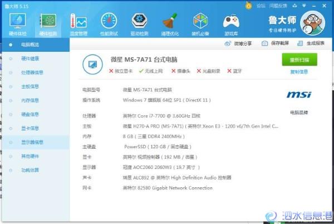Open 显示器信息 monitor info
The image size is (334, 224).
coord(36,143)
